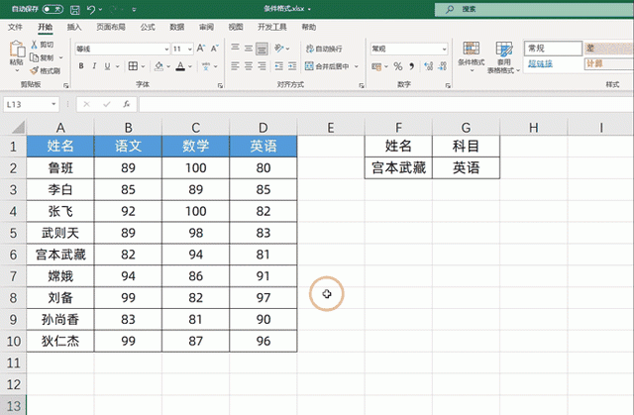Viewport: 634px width, 415px height.
Task: Select the 差 (Bad) cell style swatch
Action: pos(609,49)
